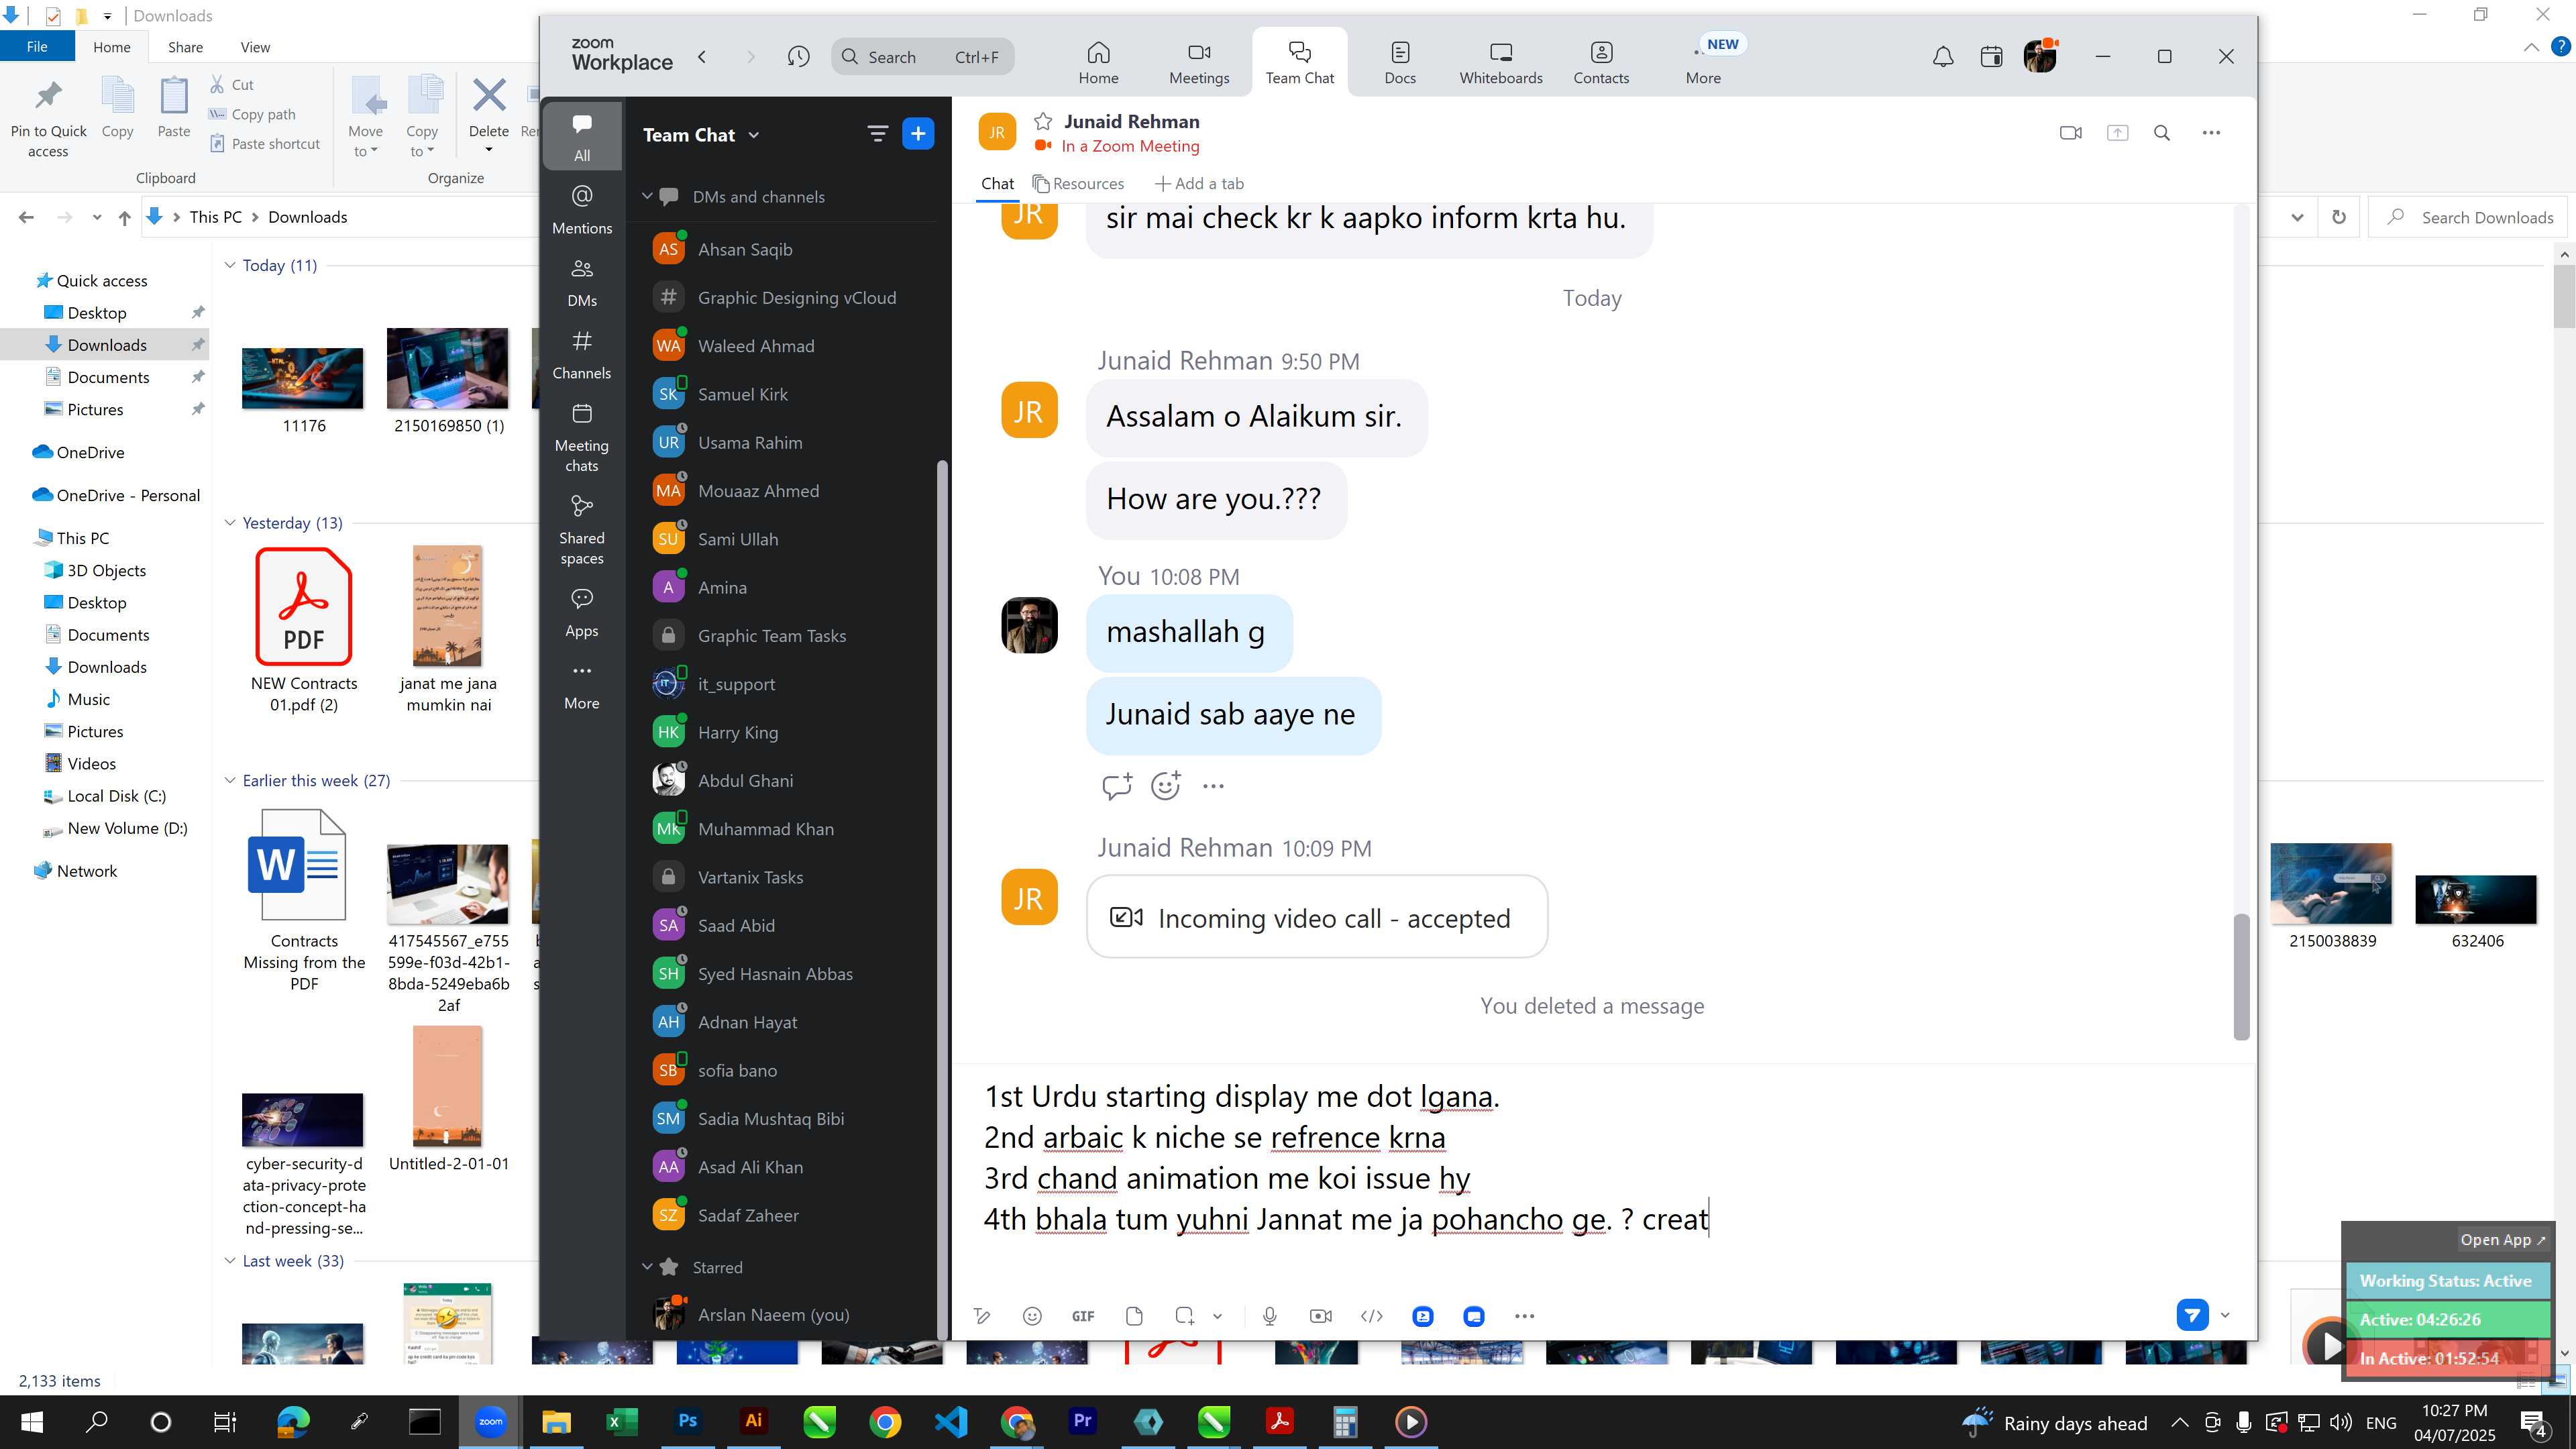Open Mentions in Zoom sidebar

582,210
